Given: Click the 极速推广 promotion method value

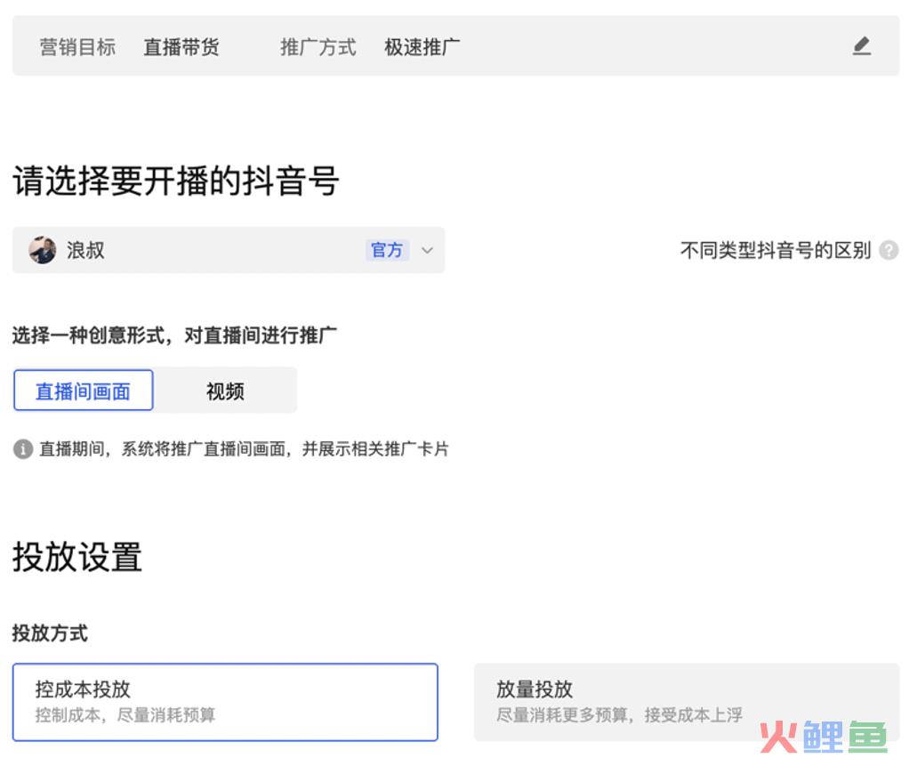Looking at the screenshot, I should [422, 47].
